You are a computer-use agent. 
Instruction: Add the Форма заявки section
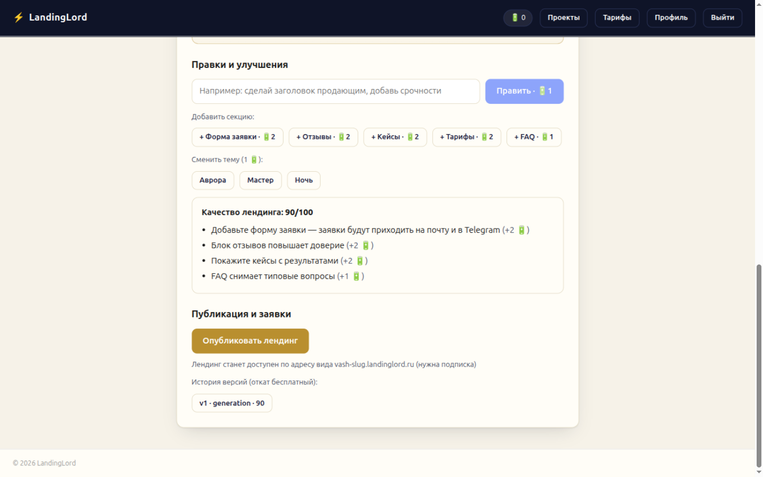coord(237,137)
